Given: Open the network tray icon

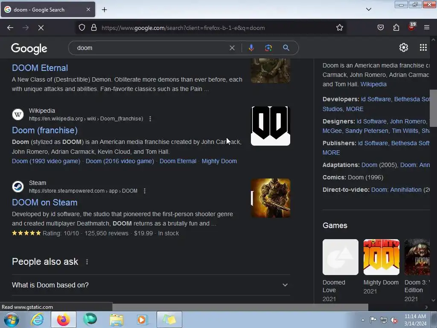Looking at the screenshot, I should click(384, 320).
